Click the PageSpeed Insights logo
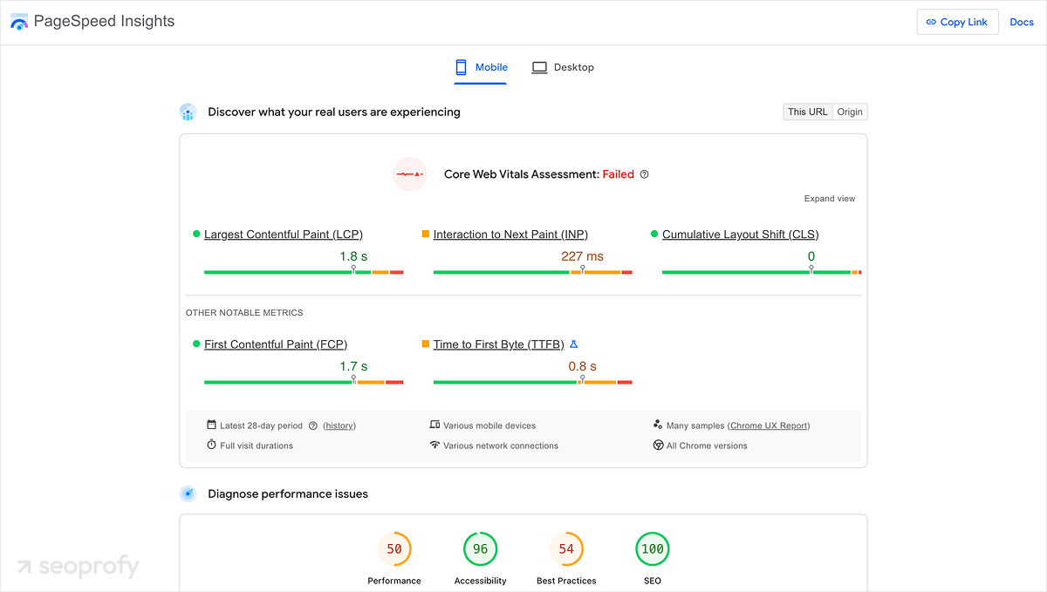The height and width of the screenshot is (592, 1047). pos(19,21)
